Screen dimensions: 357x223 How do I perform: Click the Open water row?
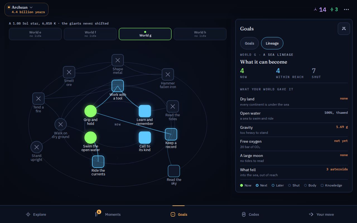coord(294,116)
